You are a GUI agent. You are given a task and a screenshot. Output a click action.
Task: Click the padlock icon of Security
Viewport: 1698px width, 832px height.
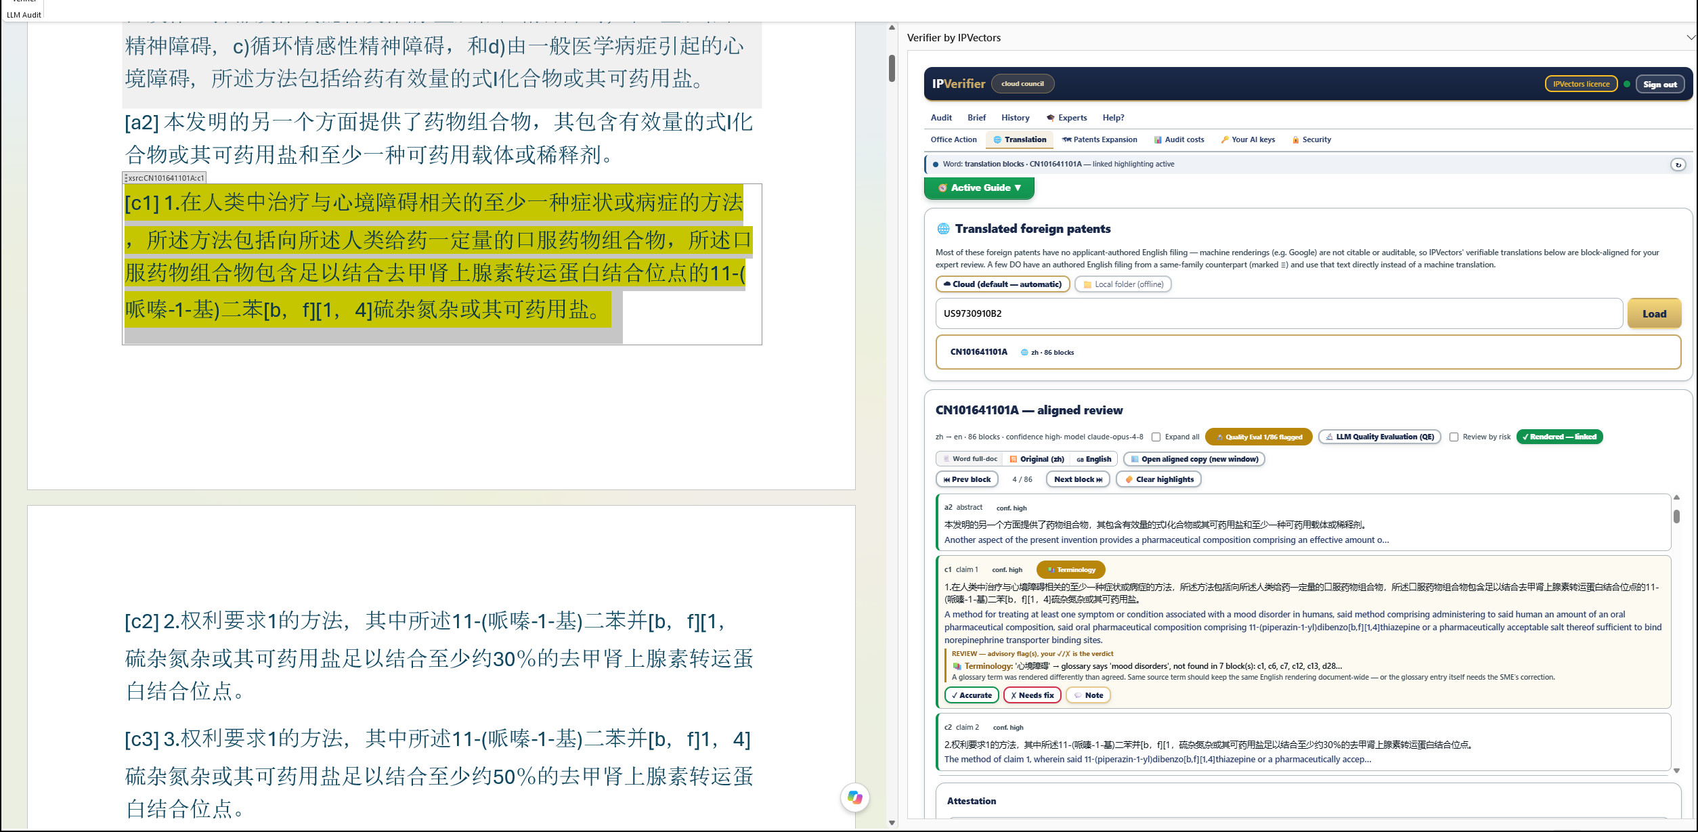click(x=1296, y=139)
